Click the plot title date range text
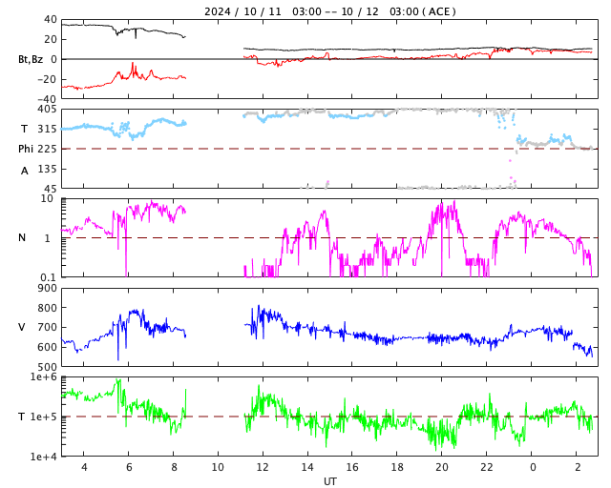The image size is (611, 488). [330, 11]
